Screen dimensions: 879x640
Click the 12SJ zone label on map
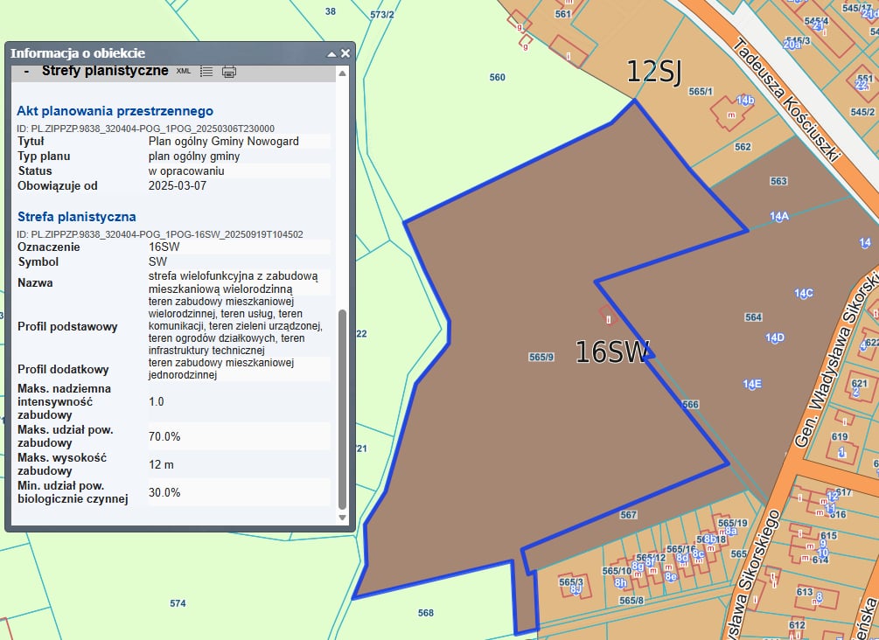[653, 72]
